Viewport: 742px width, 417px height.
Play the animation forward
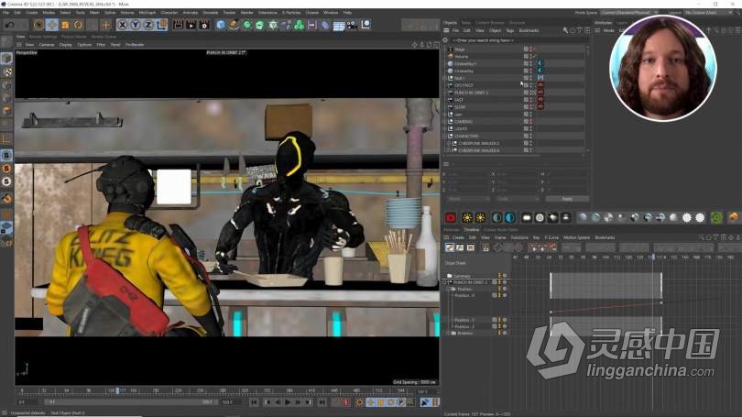[x=288, y=402]
